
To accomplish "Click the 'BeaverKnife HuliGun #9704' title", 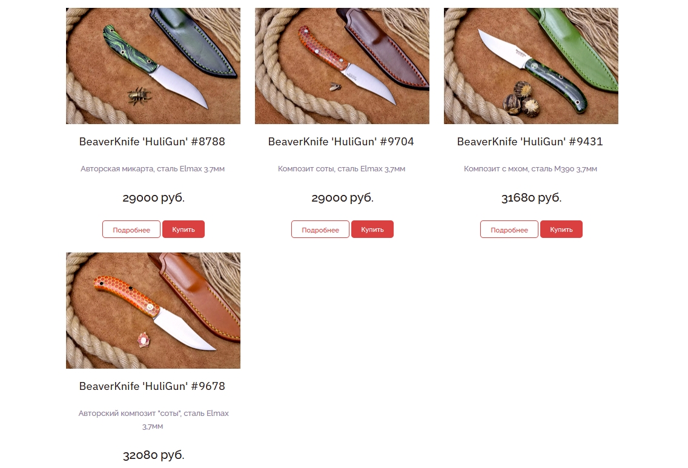I will pos(341,142).
